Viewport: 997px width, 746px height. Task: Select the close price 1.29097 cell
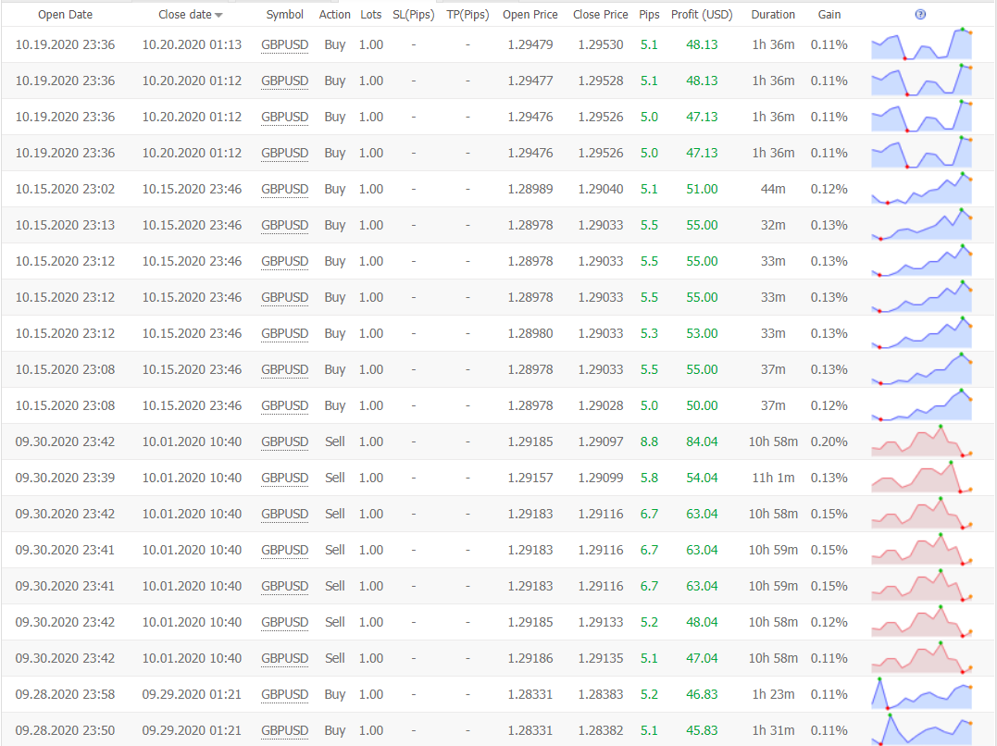(600, 441)
